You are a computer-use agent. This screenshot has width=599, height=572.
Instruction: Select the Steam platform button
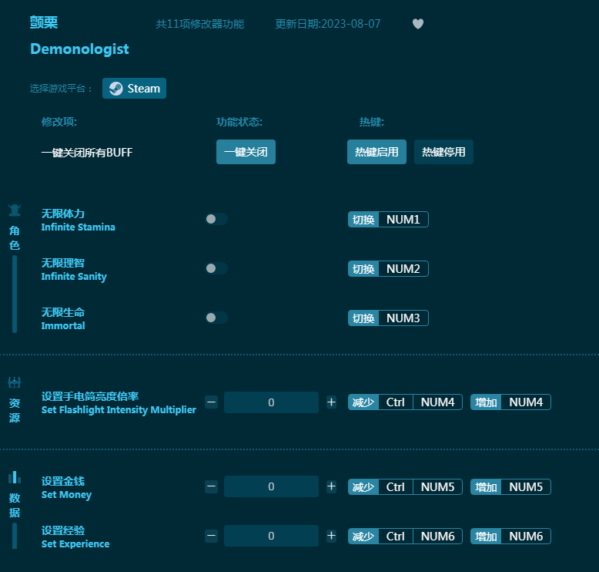(x=135, y=89)
